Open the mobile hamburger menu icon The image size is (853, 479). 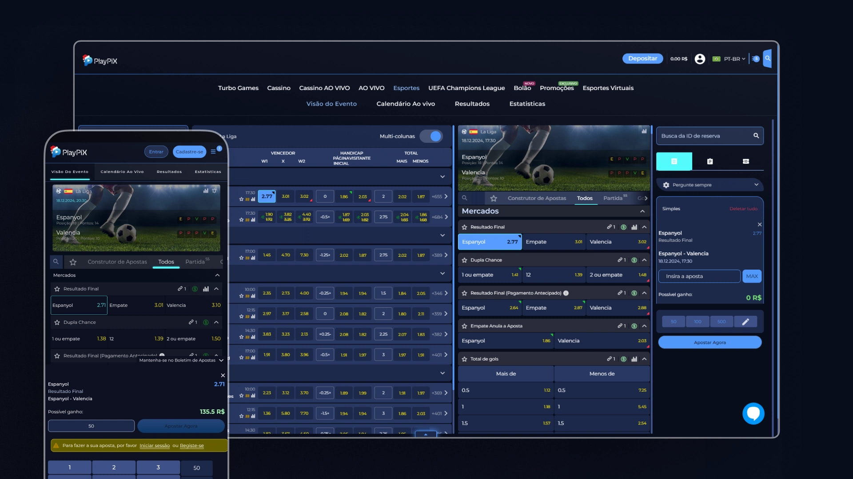pos(213,152)
